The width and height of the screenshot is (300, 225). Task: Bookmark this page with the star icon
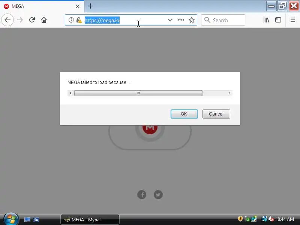click(x=192, y=20)
